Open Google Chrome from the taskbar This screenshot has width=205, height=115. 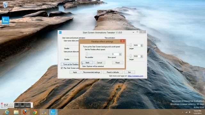click(35, 112)
